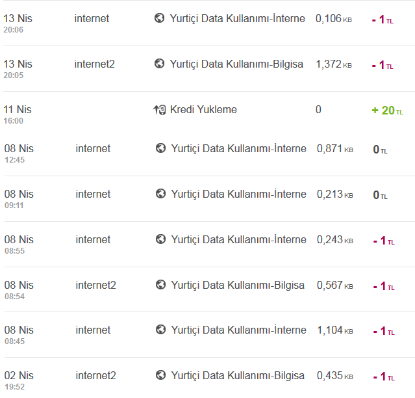The width and height of the screenshot is (415, 398).
Task: Click globe icon for 13 Nis 20:06 entry
Action: [159, 18]
